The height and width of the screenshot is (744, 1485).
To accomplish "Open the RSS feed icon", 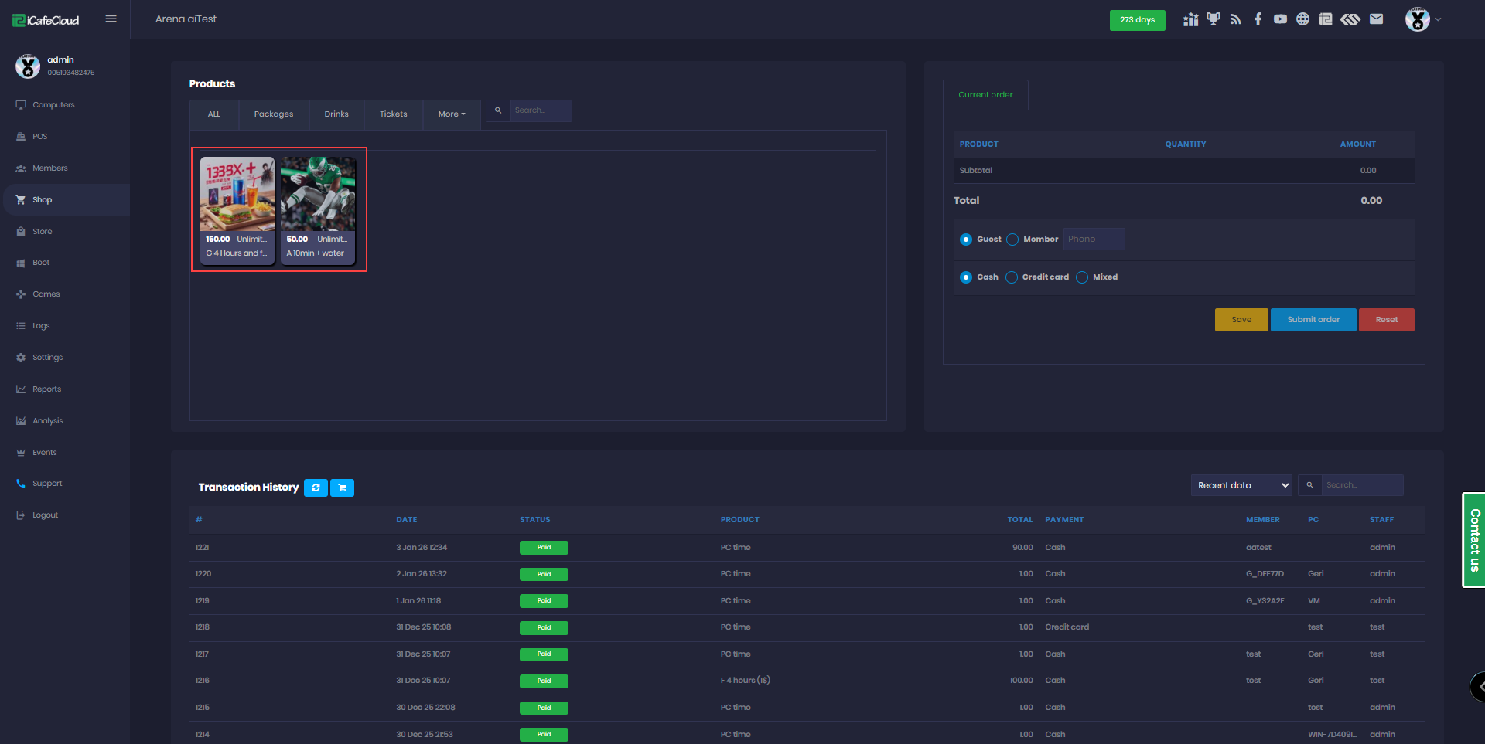I will 1235,19.
